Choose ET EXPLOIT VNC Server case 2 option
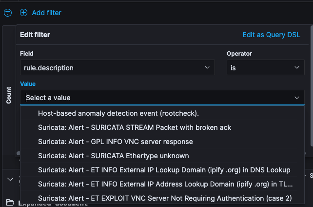 [164, 198]
